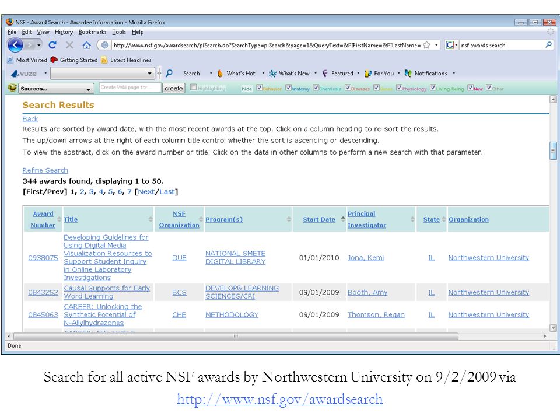Click the Refine Search link
The width and height of the screenshot is (560, 420).
[x=45, y=170]
